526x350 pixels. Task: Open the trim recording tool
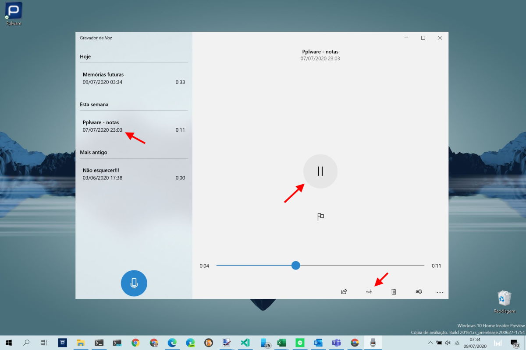[369, 292]
